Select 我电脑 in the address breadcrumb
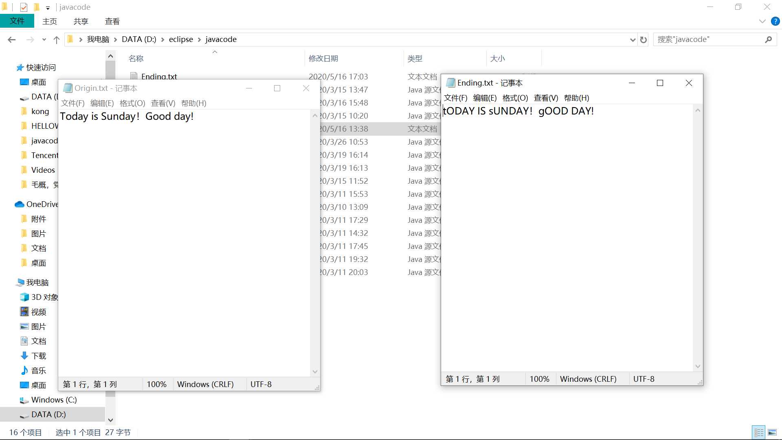782x440 pixels. pyautogui.click(x=98, y=40)
